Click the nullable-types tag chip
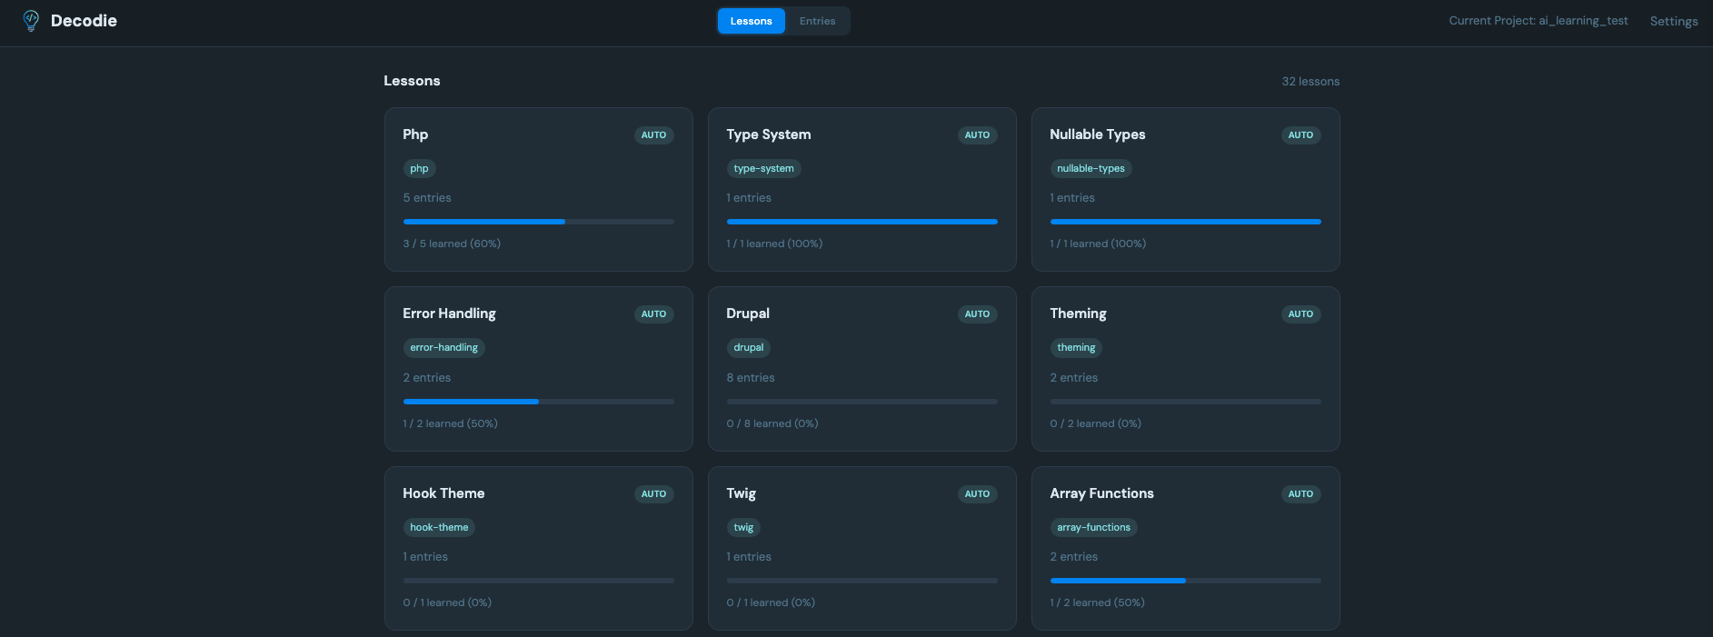1713x637 pixels. click(x=1091, y=169)
